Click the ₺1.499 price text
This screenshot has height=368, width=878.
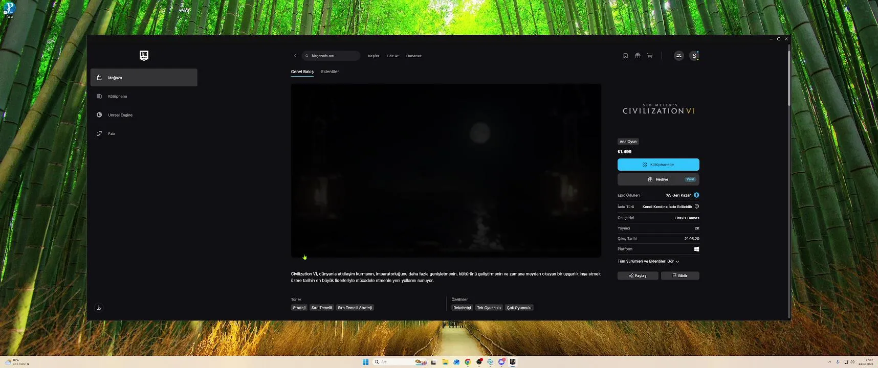(624, 152)
